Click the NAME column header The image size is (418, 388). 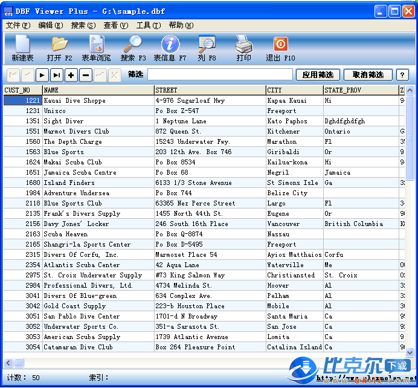[x=98, y=90]
